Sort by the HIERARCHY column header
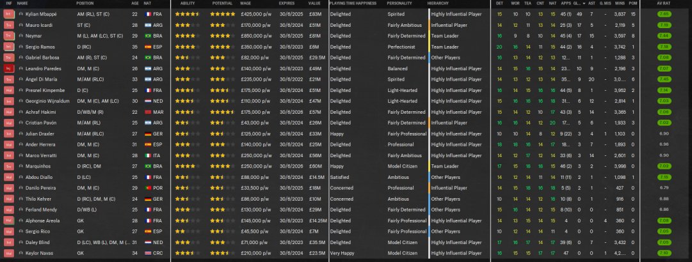The height and width of the screenshot is (262, 692). click(x=439, y=3)
